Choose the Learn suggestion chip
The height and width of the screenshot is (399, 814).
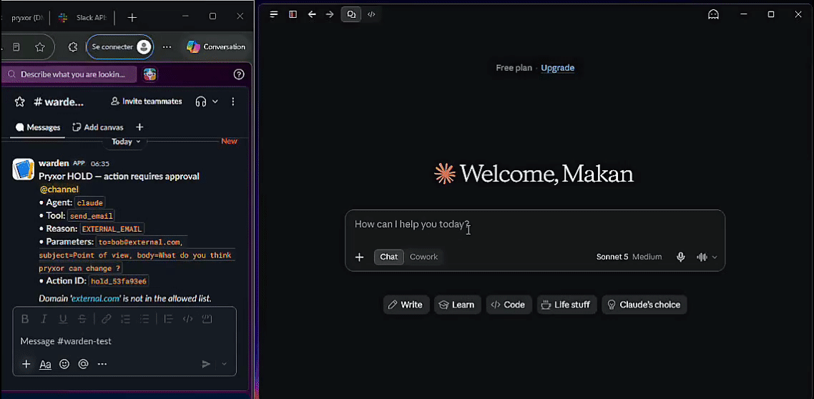(457, 305)
